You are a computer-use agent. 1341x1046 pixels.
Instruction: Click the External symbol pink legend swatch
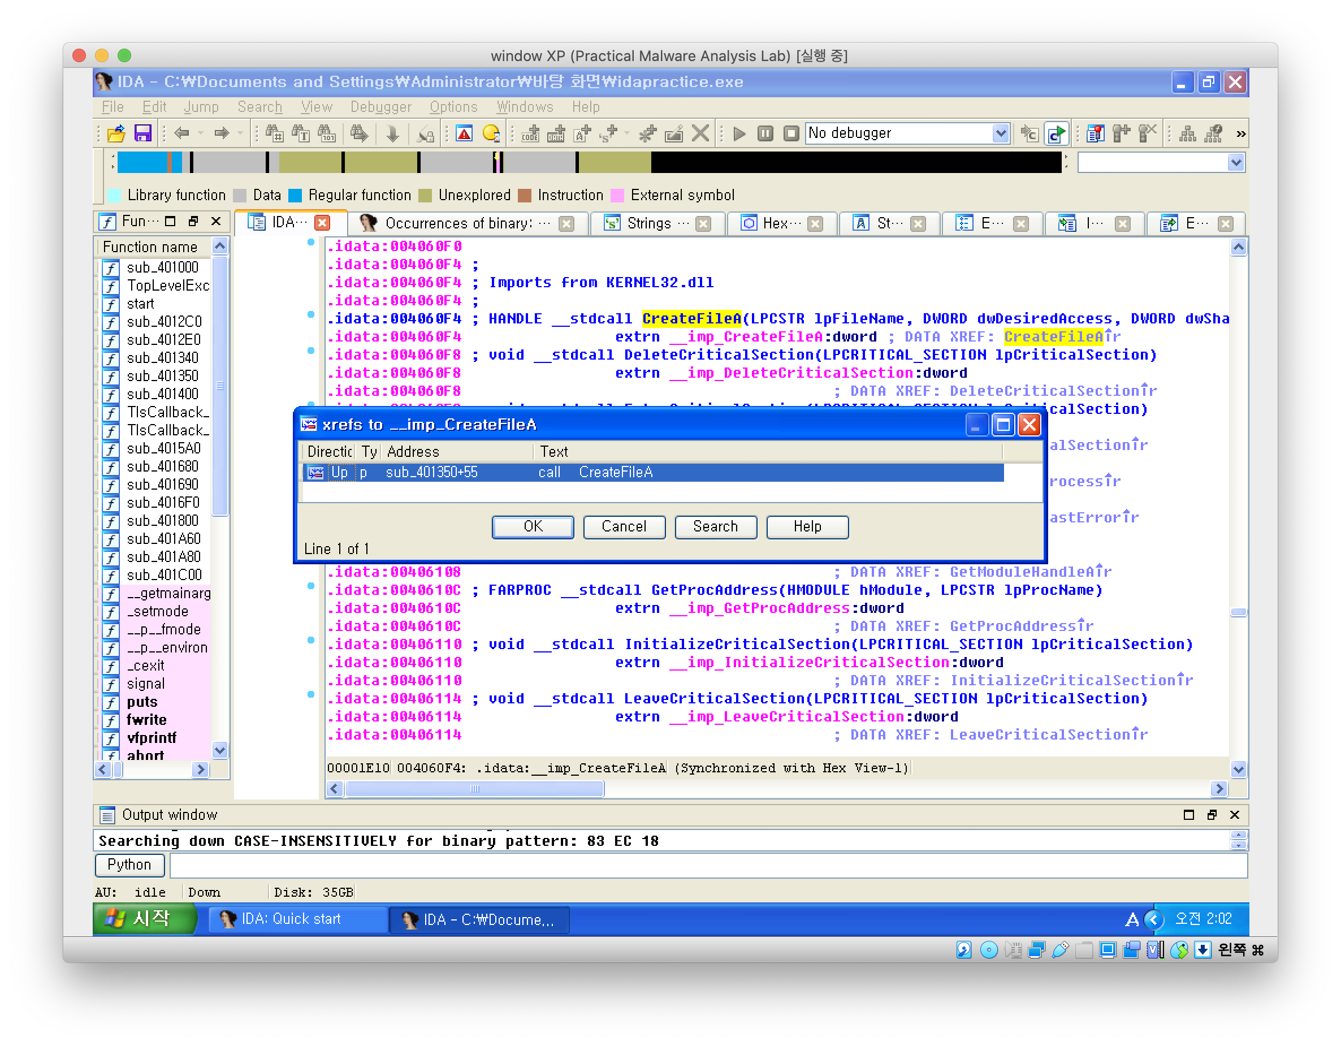pyautogui.click(x=617, y=195)
